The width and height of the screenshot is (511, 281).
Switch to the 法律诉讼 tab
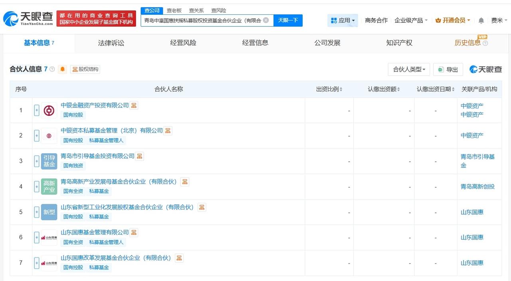(x=111, y=43)
